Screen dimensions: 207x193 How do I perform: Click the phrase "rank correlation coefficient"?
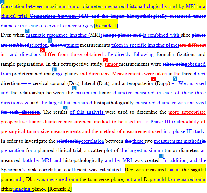(x=57, y=170)
